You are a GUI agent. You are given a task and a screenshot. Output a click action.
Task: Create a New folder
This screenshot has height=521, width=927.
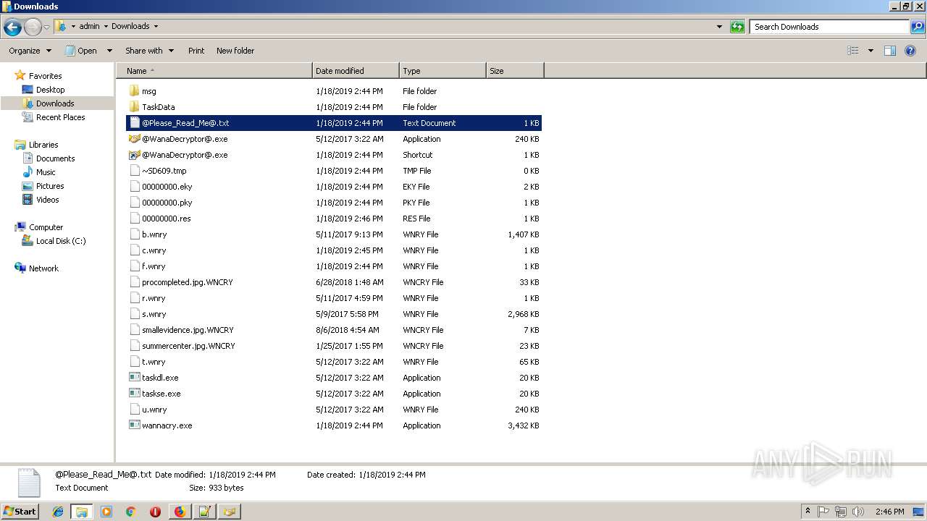(x=235, y=51)
